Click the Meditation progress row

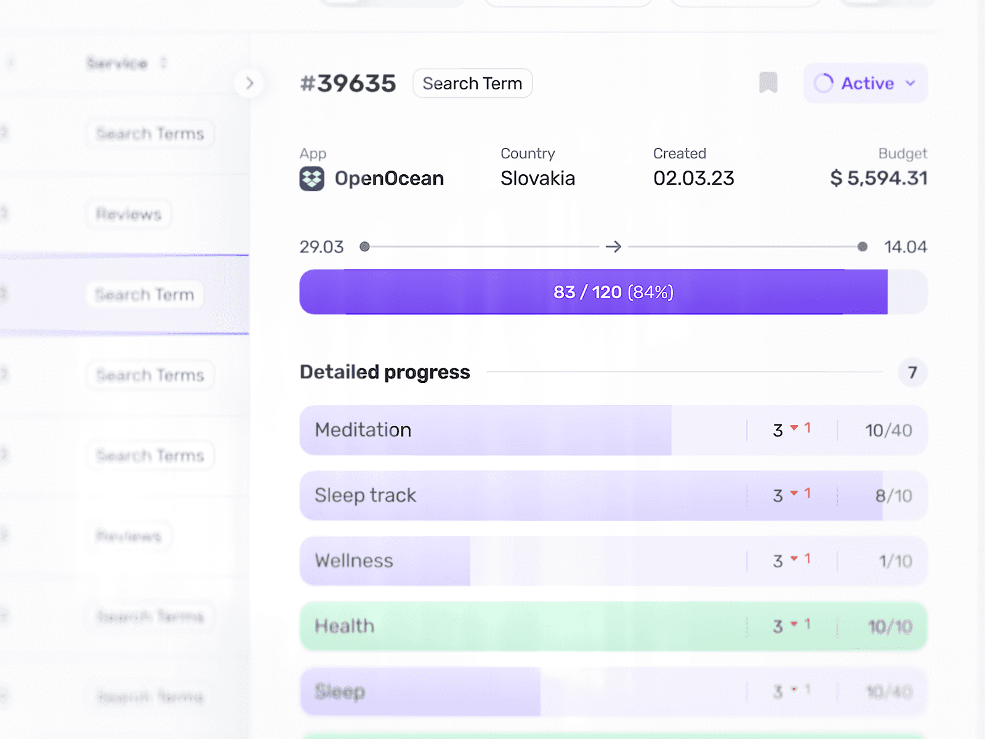(613, 430)
